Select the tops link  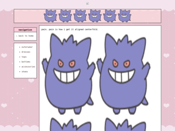[x=24, y=57]
